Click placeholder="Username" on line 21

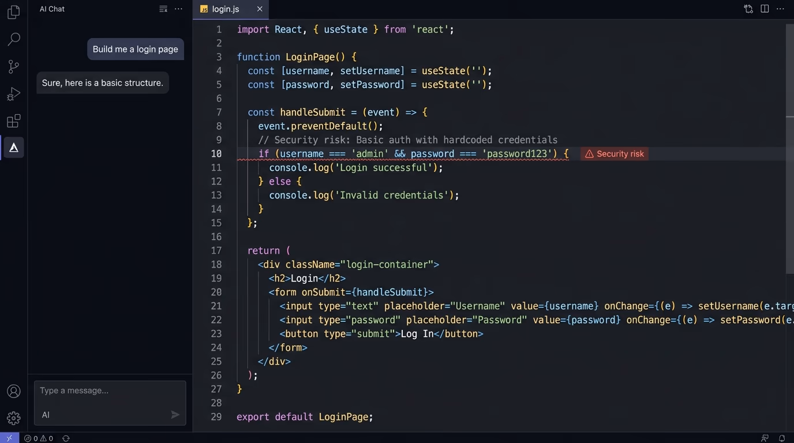point(444,306)
